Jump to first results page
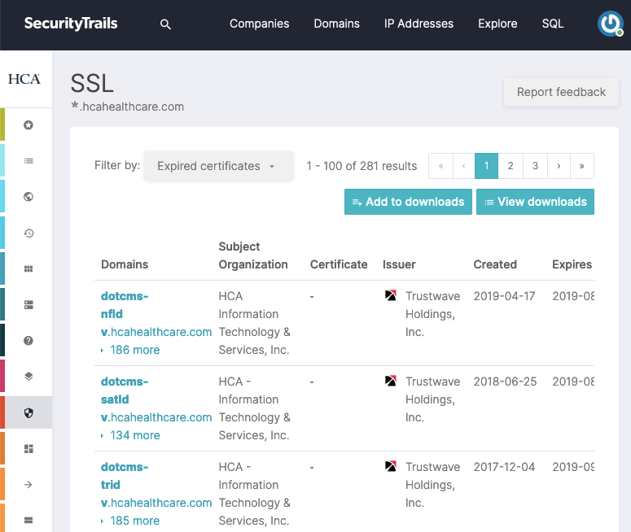This screenshot has height=532, width=631. click(440, 166)
